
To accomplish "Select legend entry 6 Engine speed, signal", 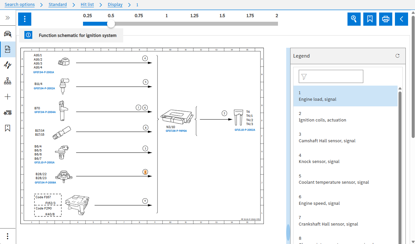I will click(346, 200).
